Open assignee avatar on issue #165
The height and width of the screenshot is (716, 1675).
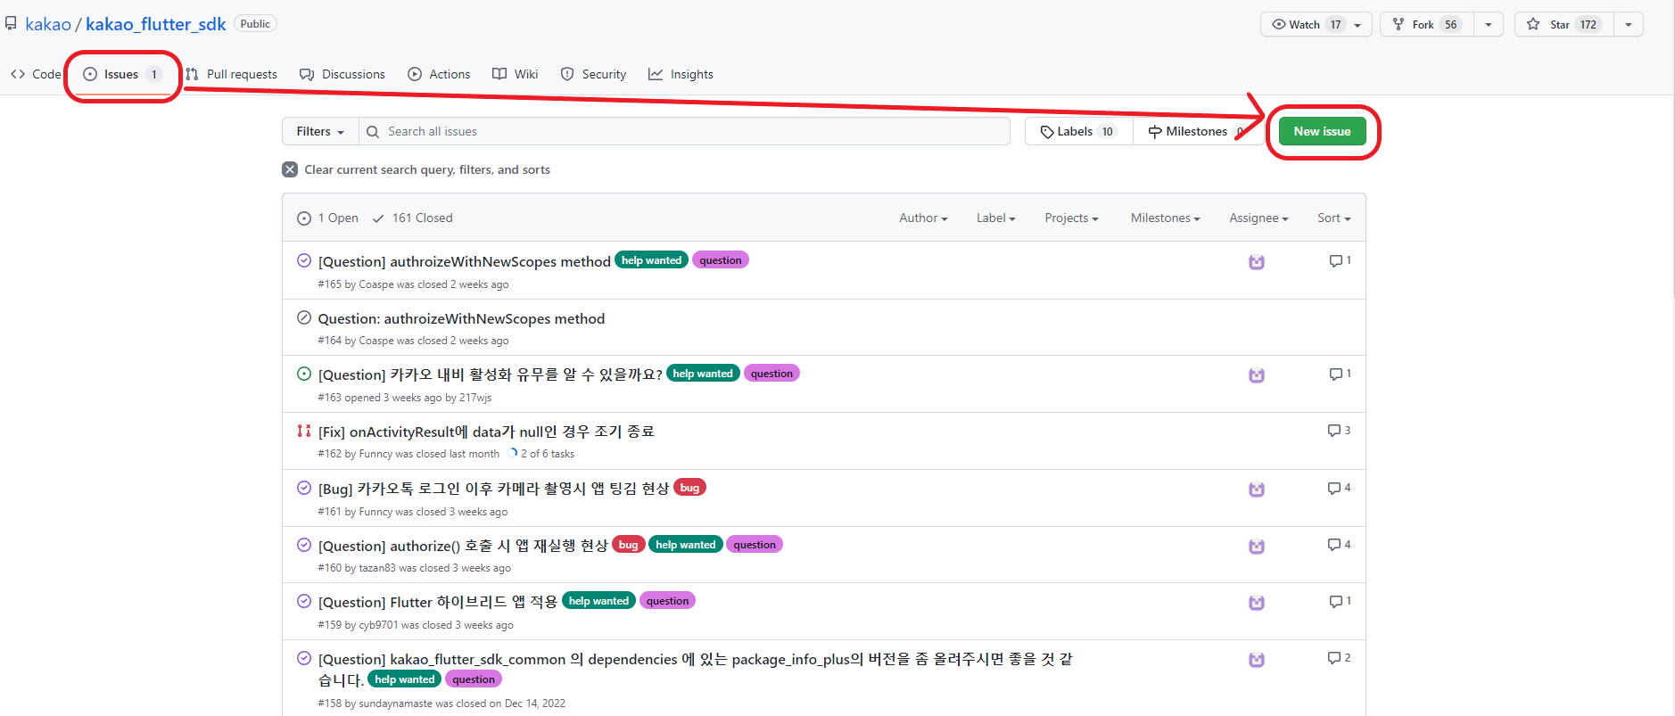click(1257, 262)
